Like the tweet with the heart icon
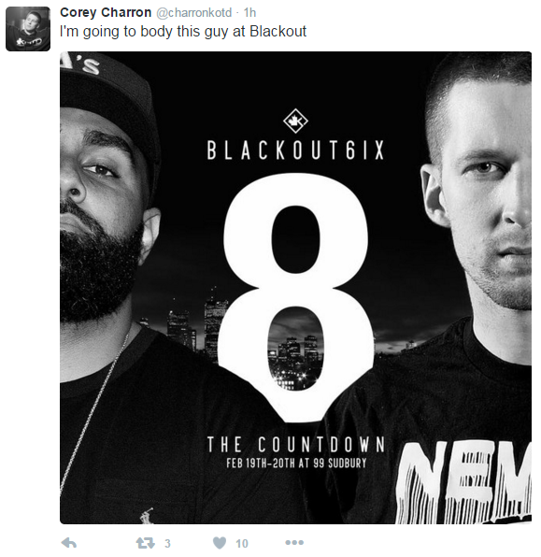Image resolution: width=541 pixels, height=557 pixels. coord(220,543)
